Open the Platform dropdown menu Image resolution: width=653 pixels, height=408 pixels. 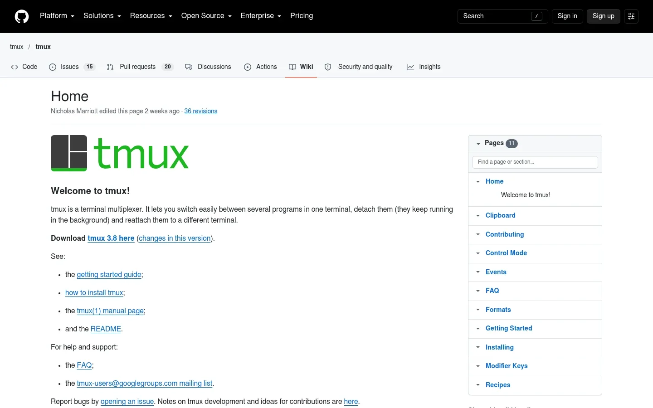(57, 16)
